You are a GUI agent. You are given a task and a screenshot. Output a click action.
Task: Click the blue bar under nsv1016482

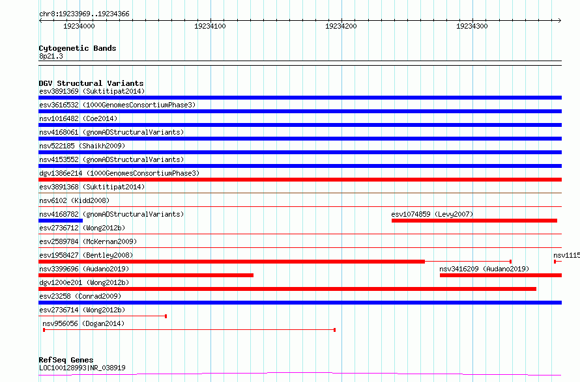coord(300,125)
